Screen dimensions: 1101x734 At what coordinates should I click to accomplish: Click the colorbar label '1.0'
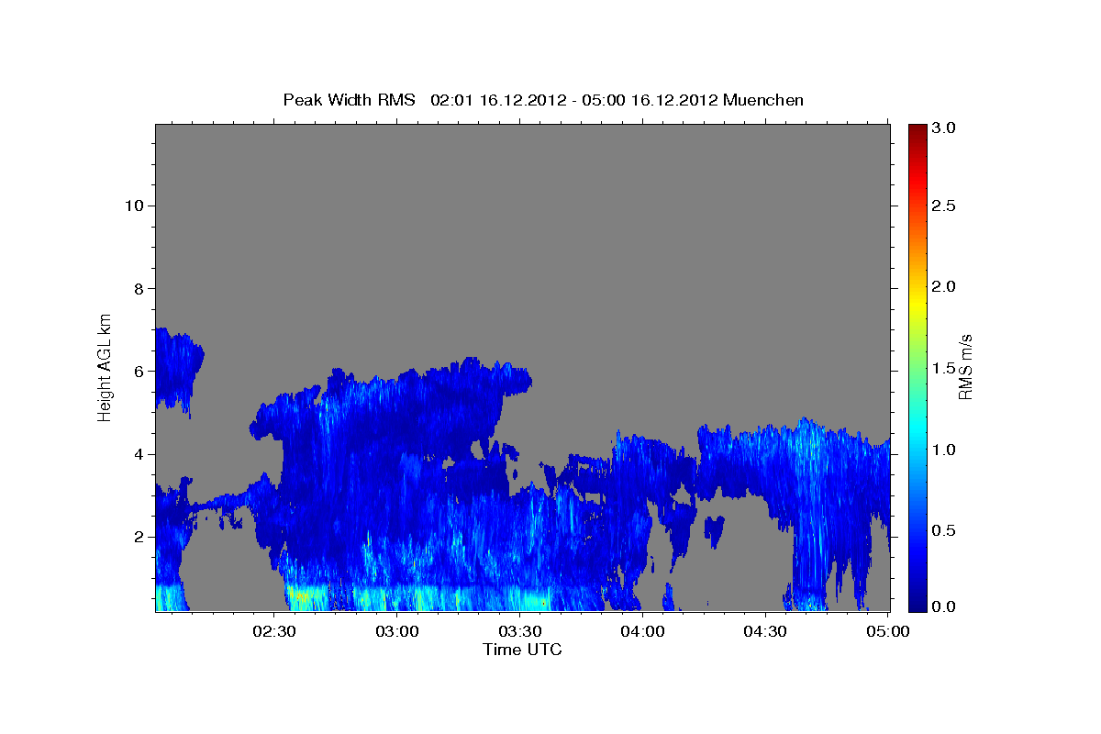click(945, 450)
